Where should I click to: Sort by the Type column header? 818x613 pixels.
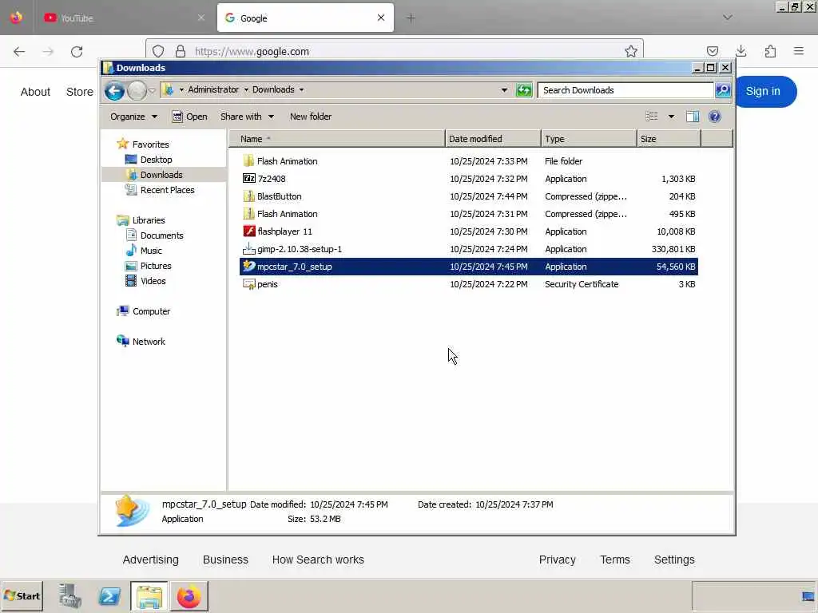pyautogui.click(x=589, y=139)
